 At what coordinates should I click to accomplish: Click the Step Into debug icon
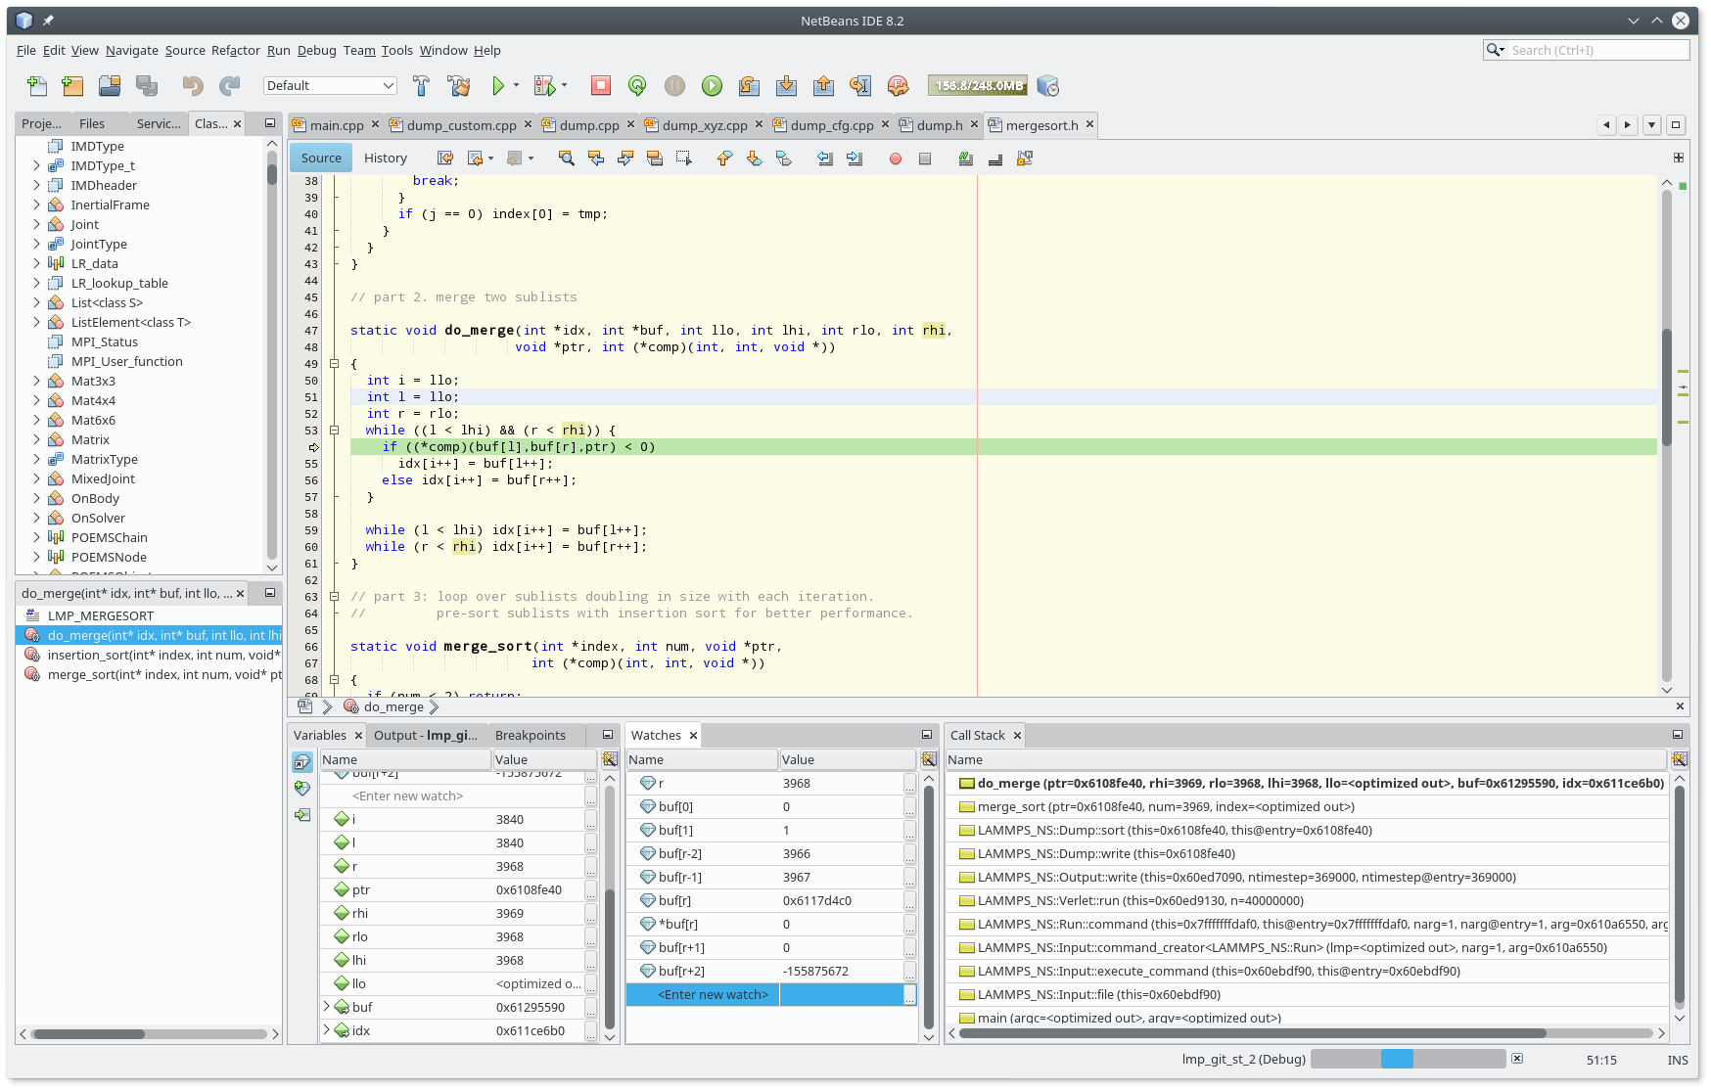[786, 86]
